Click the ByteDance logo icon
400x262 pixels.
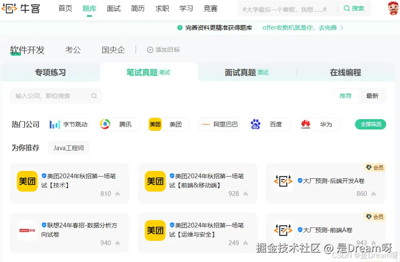coord(54,124)
